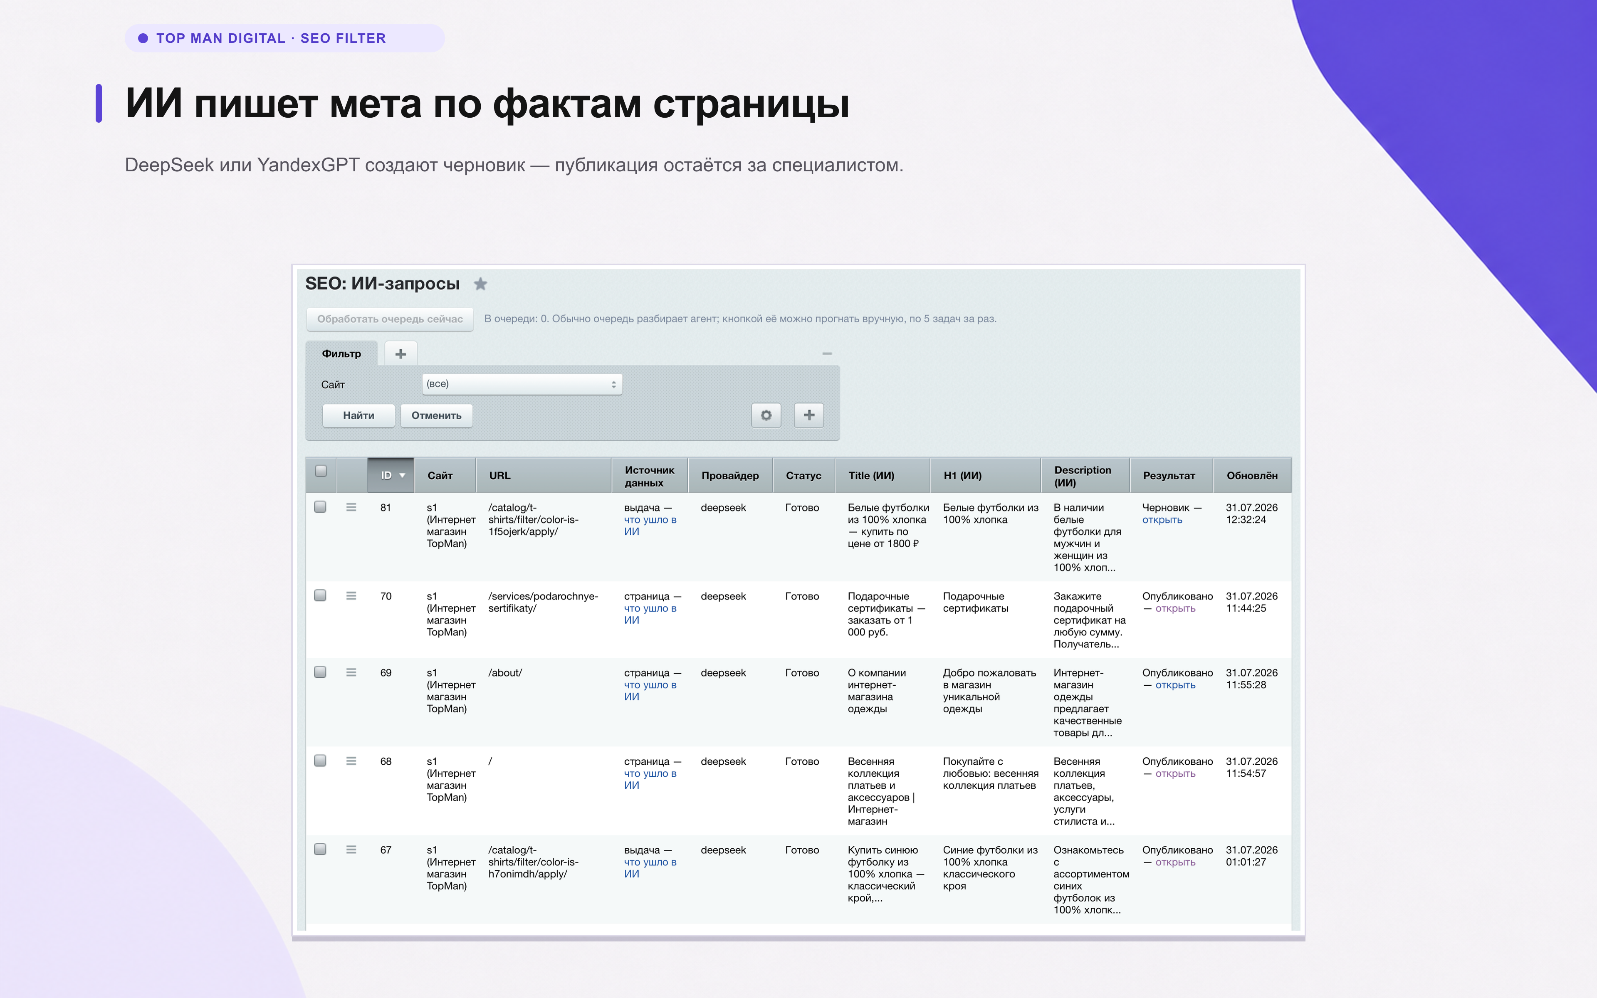The height and width of the screenshot is (998, 1597).
Task: Sort by the Title (ИИ) column header
Action: click(883, 475)
